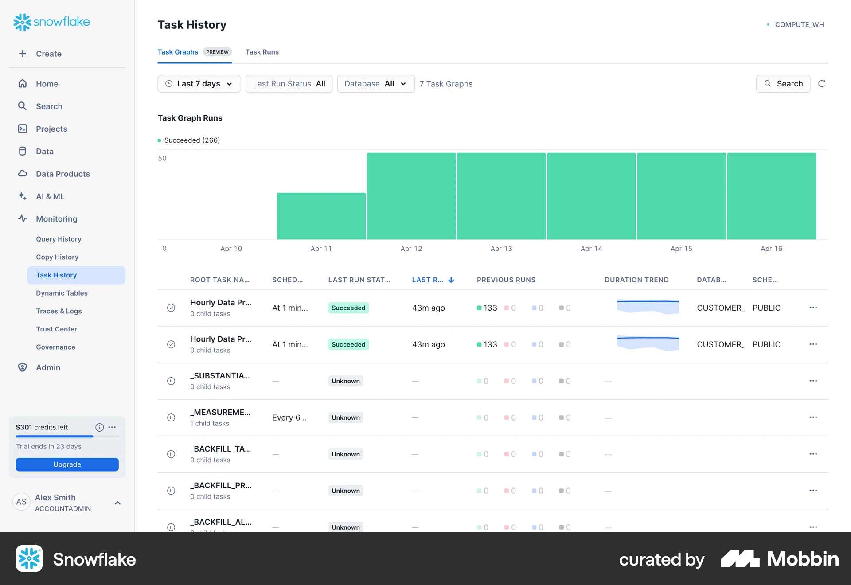Open the three-dot menu beside credits left
This screenshot has height=585, width=851.
[112, 427]
